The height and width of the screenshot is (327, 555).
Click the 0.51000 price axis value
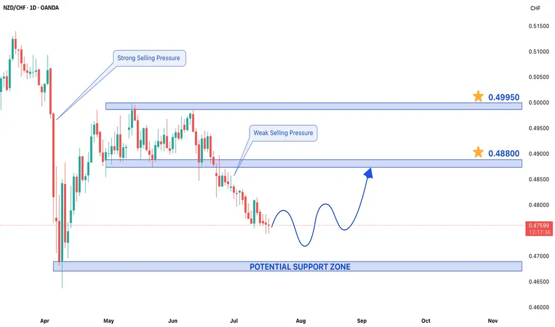point(539,52)
